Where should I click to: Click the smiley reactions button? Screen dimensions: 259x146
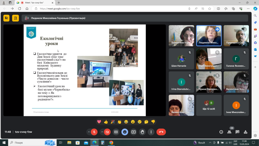(x=125, y=132)
